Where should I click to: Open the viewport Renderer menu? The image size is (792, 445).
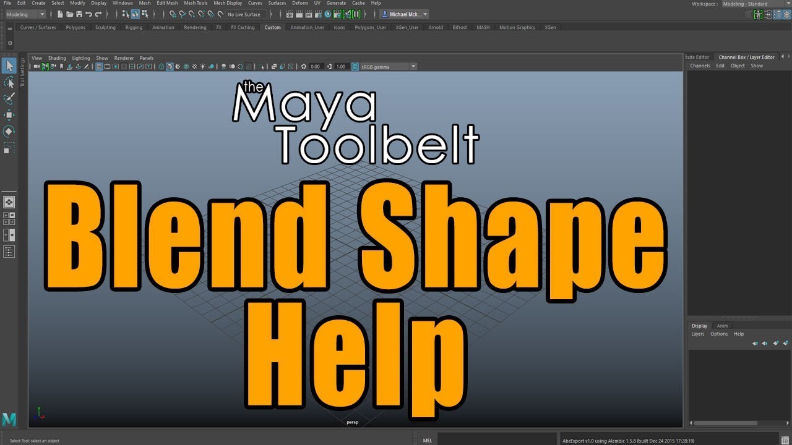tap(124, 58)
